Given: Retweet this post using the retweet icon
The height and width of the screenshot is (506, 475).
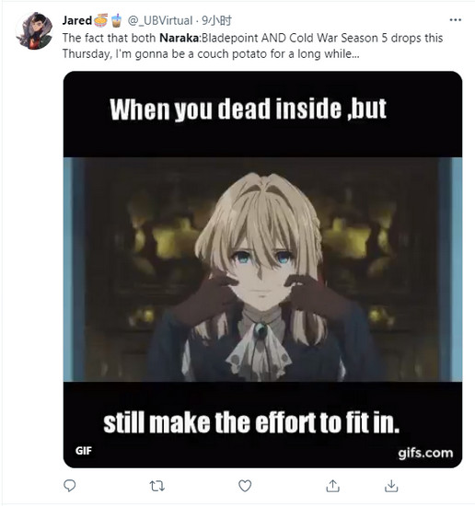Looking at the screenshot, I should point(157,486).
